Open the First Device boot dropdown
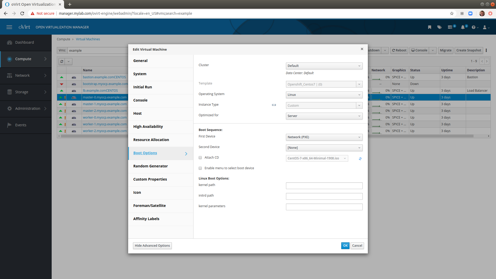496x279 pixels. (x=324, y=137)
